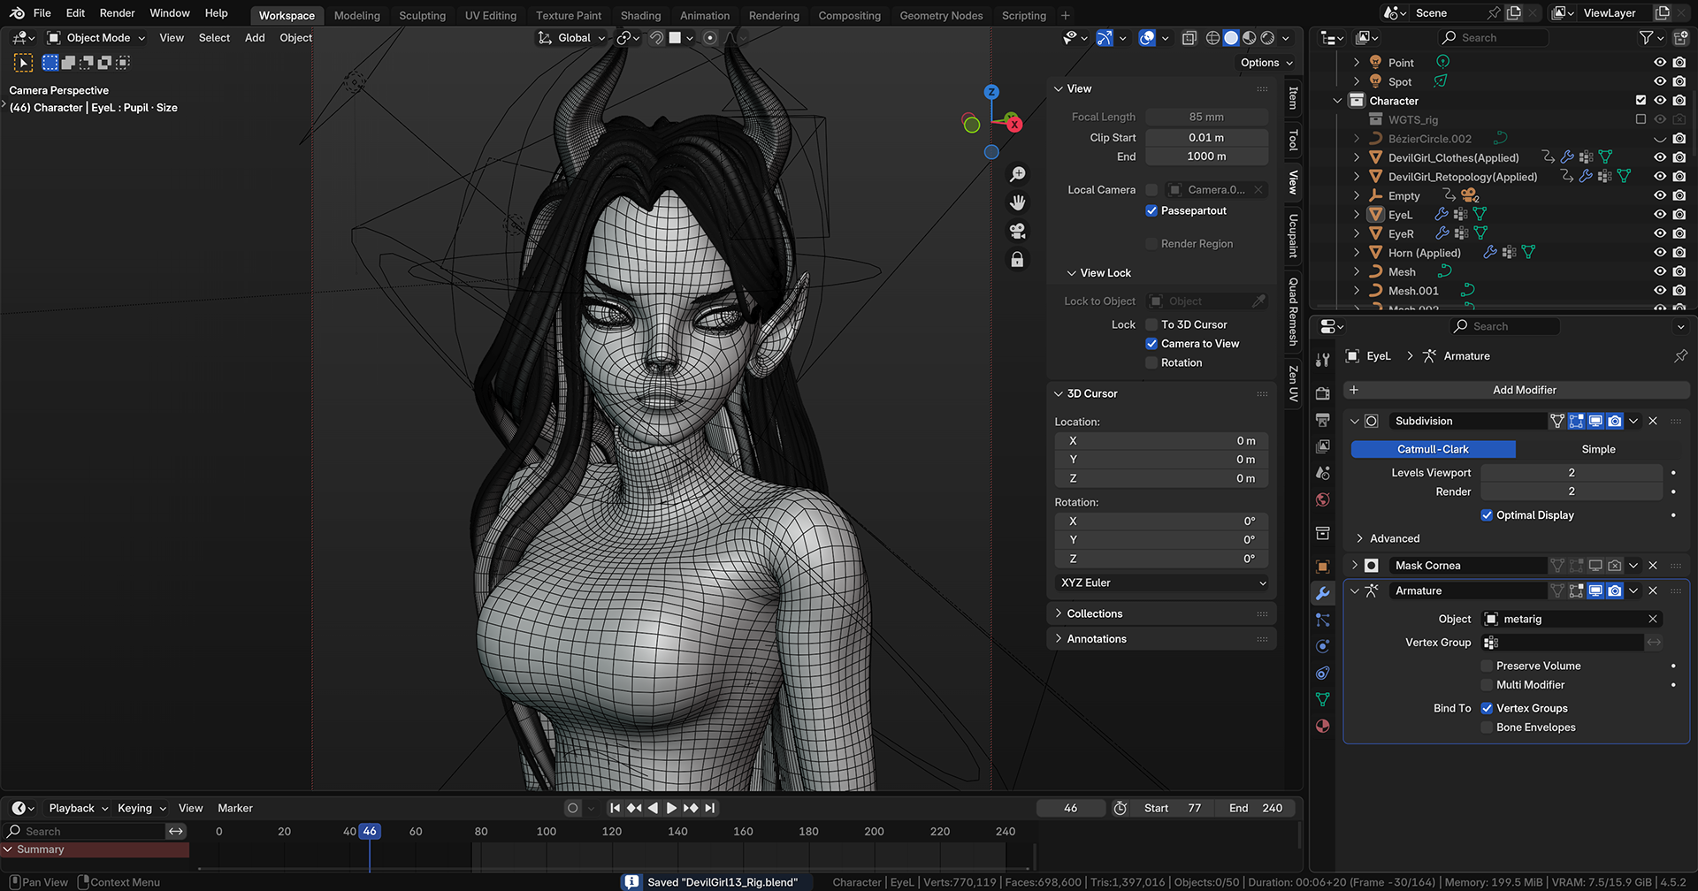Toggle the camera view icon in viewport
This screenshot has height=891, width=1698.
(1017, 232)
